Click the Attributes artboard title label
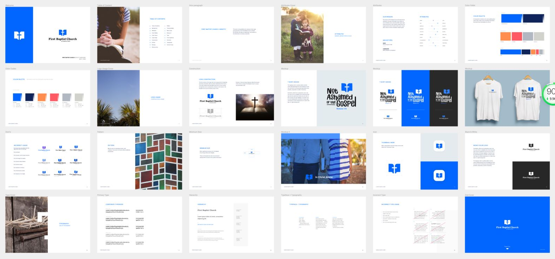 (x=377, y=5)
